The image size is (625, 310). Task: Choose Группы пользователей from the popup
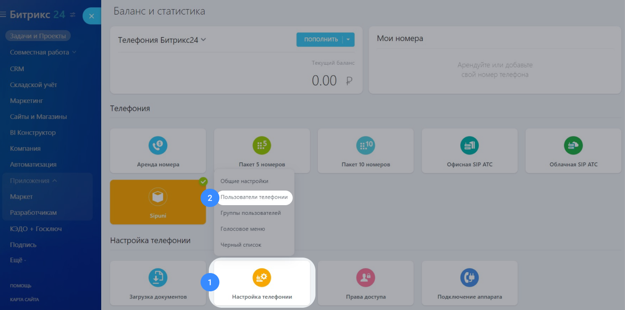[x=251, y=213]
